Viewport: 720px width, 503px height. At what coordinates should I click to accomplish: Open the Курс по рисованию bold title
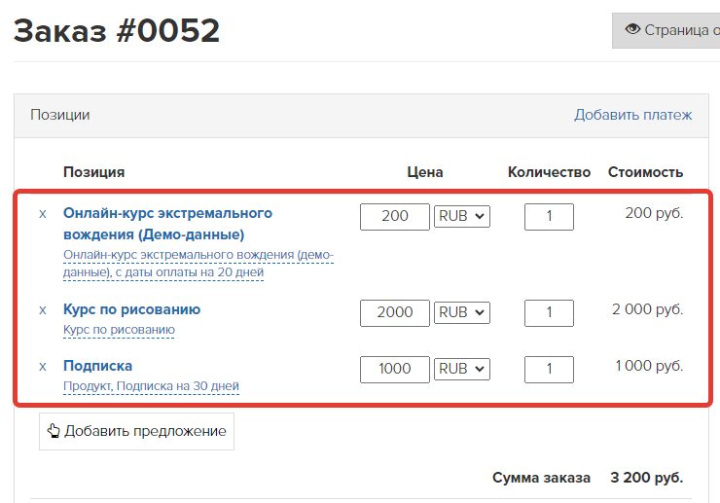tap(131, 309)
